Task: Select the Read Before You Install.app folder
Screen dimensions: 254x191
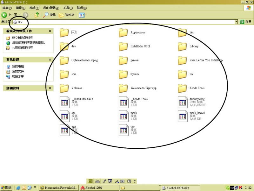Action: coord(182,60)
